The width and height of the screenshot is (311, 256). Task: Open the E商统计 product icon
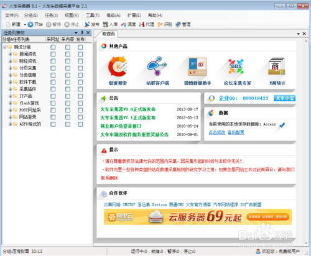[277, 66]
